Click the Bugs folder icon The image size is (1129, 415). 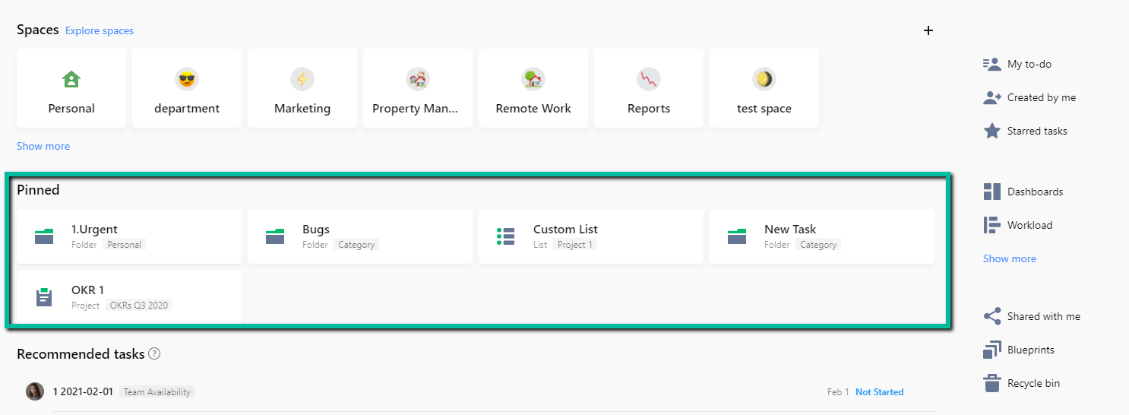(x=275, y=236)
